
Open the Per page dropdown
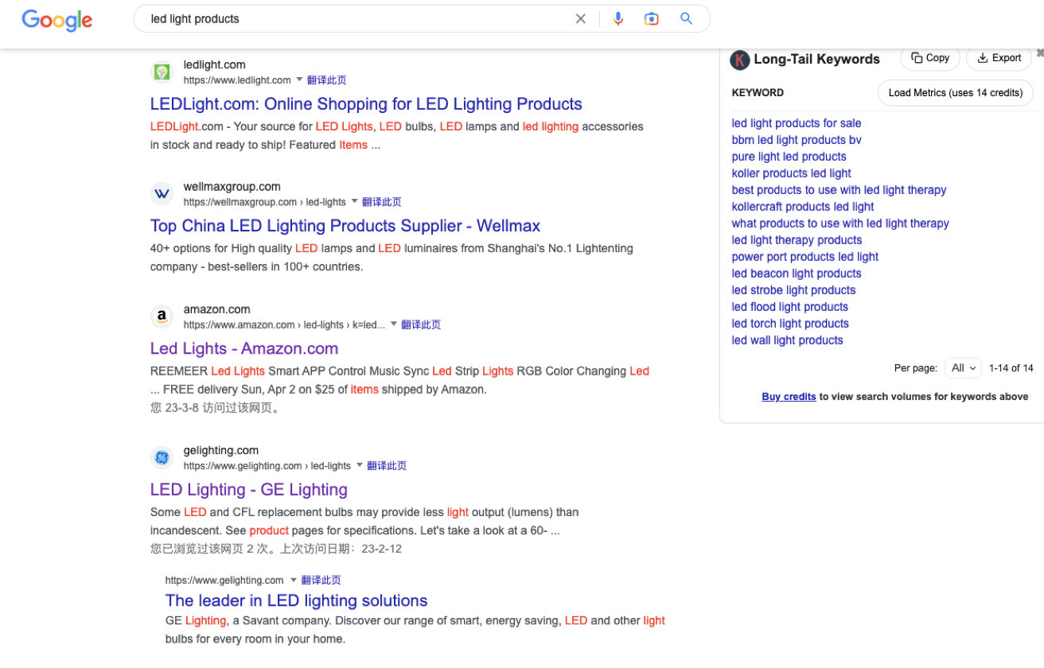[963, 368]
